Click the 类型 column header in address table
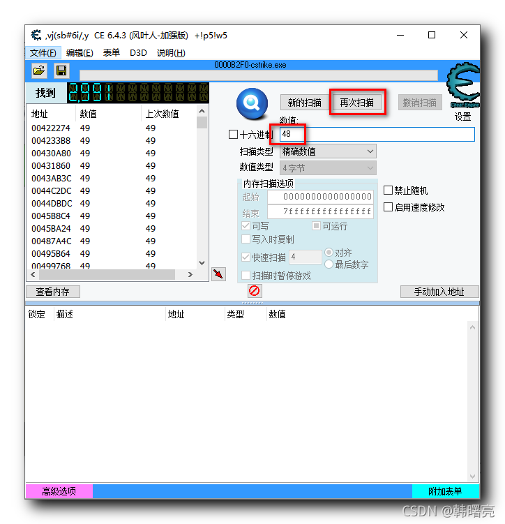The height and width of the screenshot is (524, 505). [x=246, y=314]
